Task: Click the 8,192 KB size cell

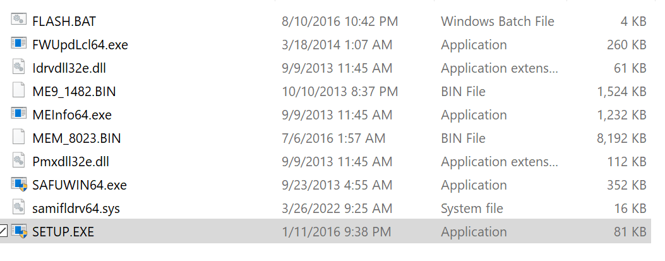Action: (621, 138)
